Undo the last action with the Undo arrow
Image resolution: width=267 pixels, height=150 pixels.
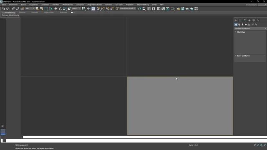click(3, 9)
